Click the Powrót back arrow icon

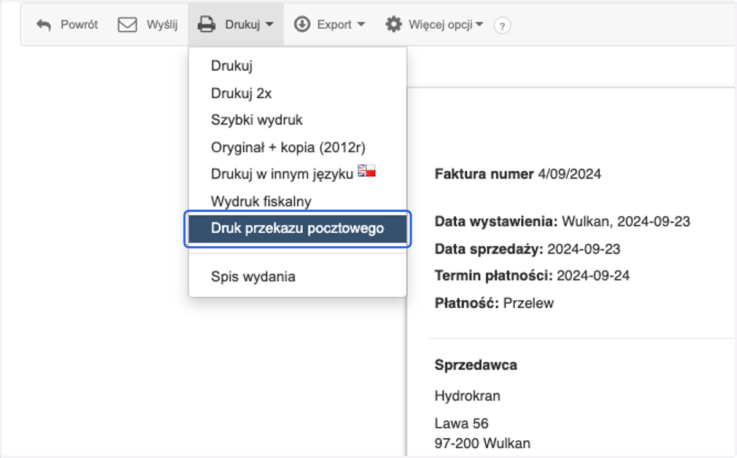pos(44,25)
